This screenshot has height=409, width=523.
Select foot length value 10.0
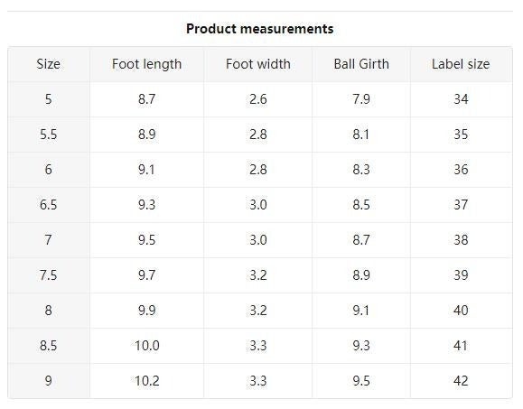tap(146, 346)
